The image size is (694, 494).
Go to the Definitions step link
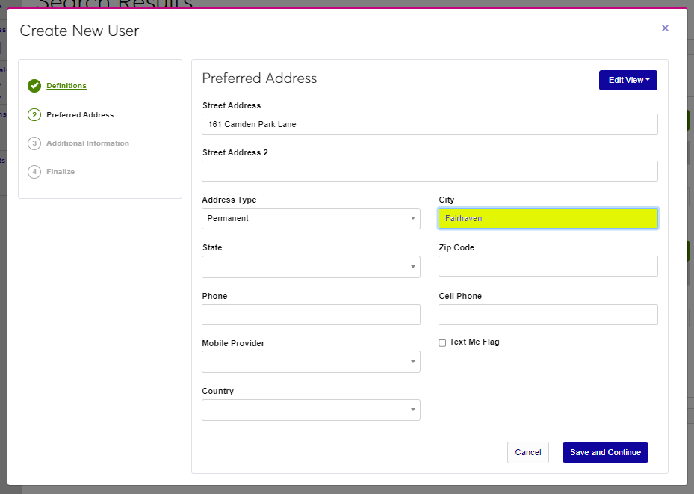click(66, 86)
